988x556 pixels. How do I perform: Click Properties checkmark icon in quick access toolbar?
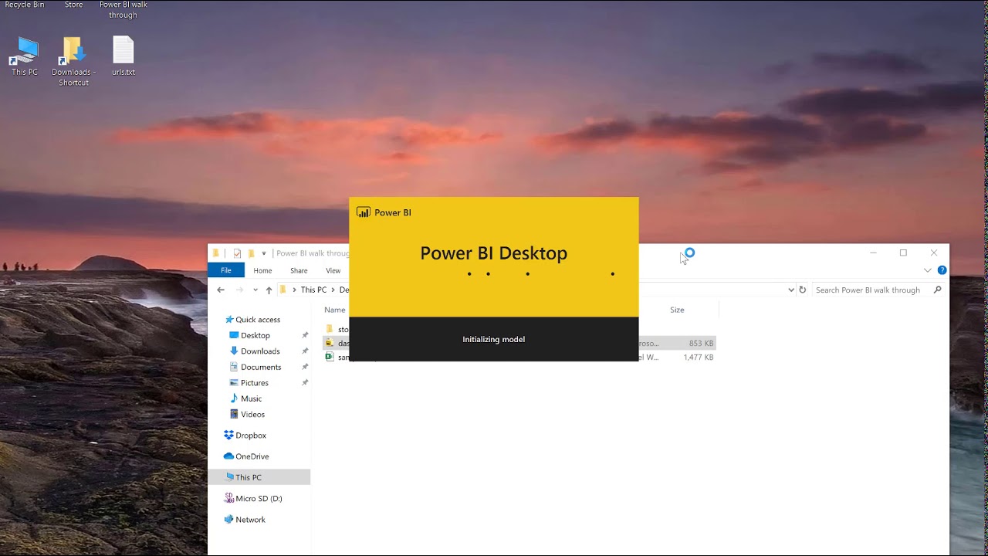(237, 253)
